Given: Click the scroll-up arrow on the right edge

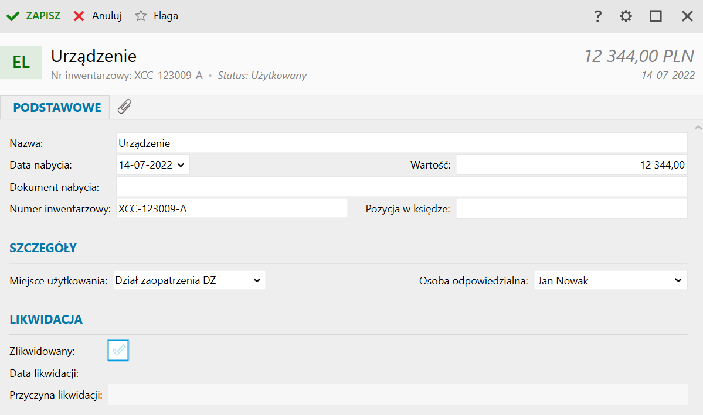Looking at the screenshot, I should click(x=698, y=127).
